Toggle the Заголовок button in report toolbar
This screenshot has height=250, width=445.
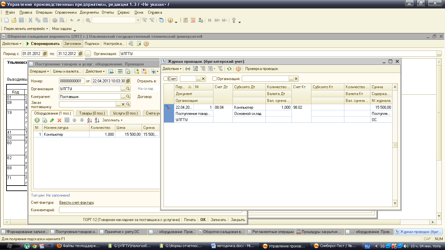point(73,44)
